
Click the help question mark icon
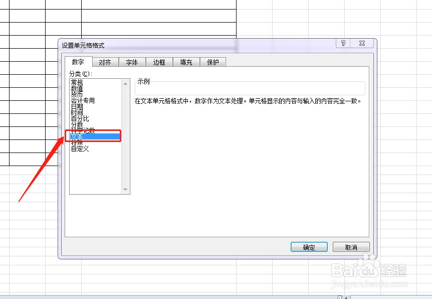342,44
